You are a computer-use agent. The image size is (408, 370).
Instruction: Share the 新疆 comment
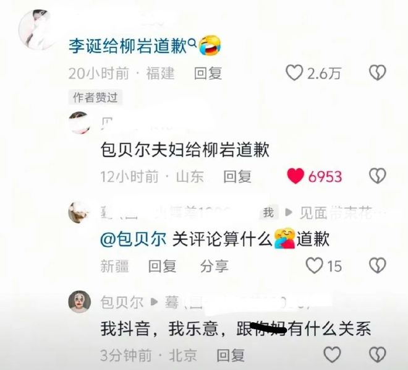coord(214,266)
